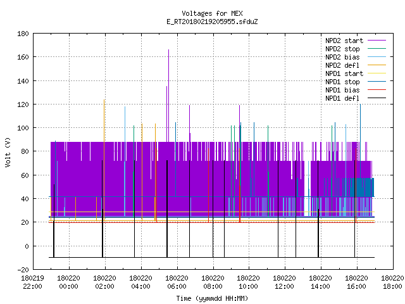Click the x-axis label 180220 10:00
The height and width of the screenshot is (304, 405).
pyautogui.click(x=249, y=282)
